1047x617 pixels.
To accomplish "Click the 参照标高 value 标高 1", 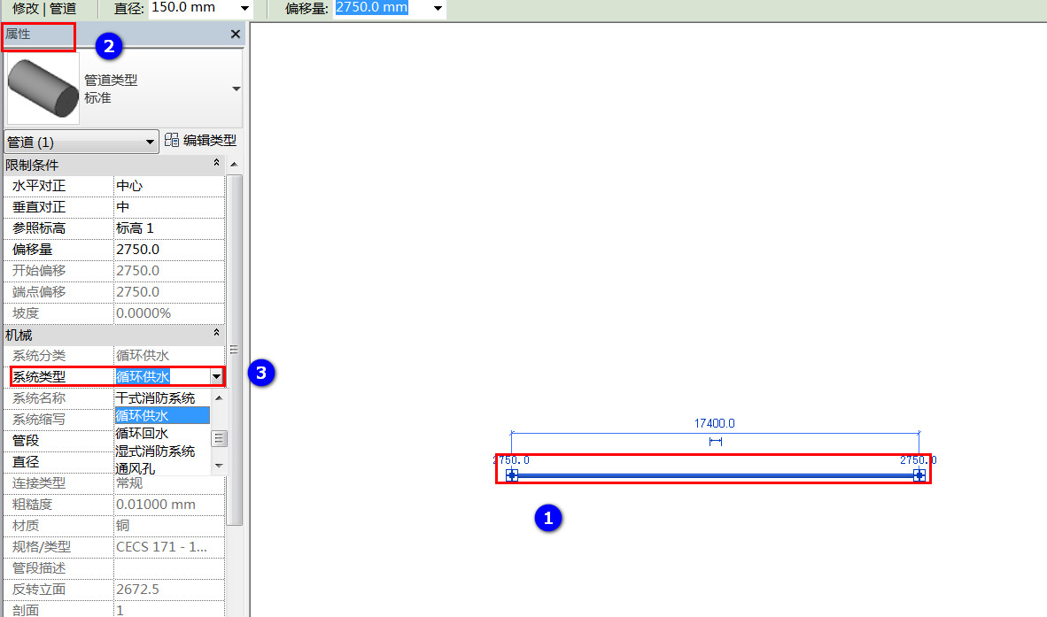I will [169, 228].
